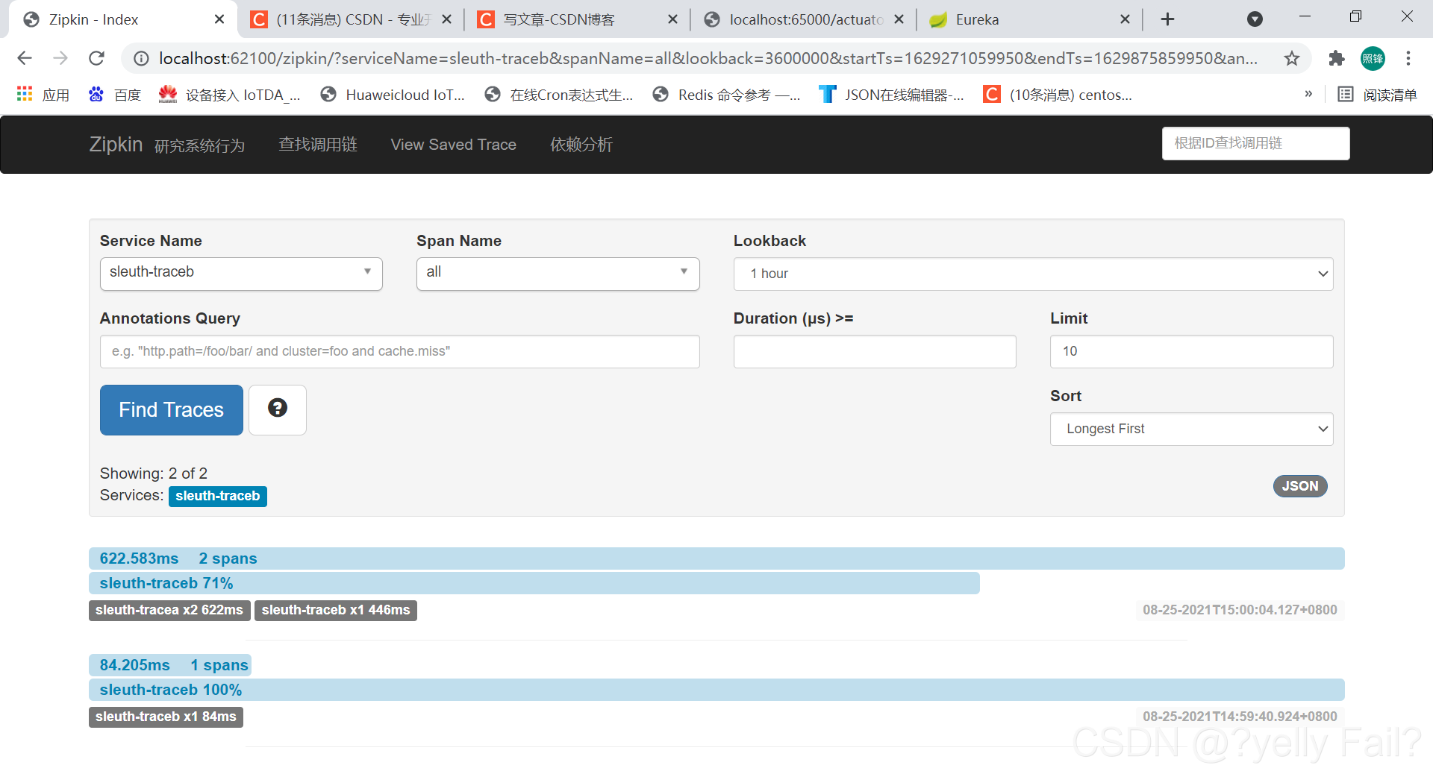Viewport: 1433px width, 771px height.
Task: Open the 应用 apps grid bookmark
Action: (x=43, y=95)
